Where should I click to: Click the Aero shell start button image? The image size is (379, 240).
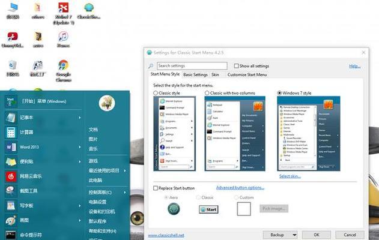tap(174, 209)
